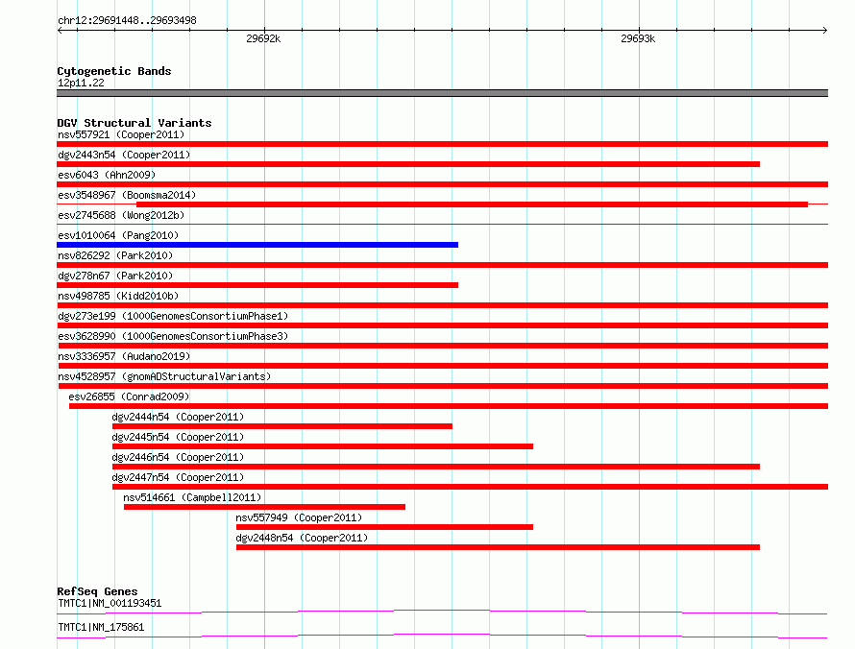Select nsv498785 (Kidd2010b) label
The width and height of the screenshot is (855, 649).
coord(118,296)
